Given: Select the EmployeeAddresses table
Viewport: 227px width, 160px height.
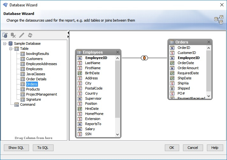Looking at the screenshot, I should pyautogui.click(x=41, y=64).
